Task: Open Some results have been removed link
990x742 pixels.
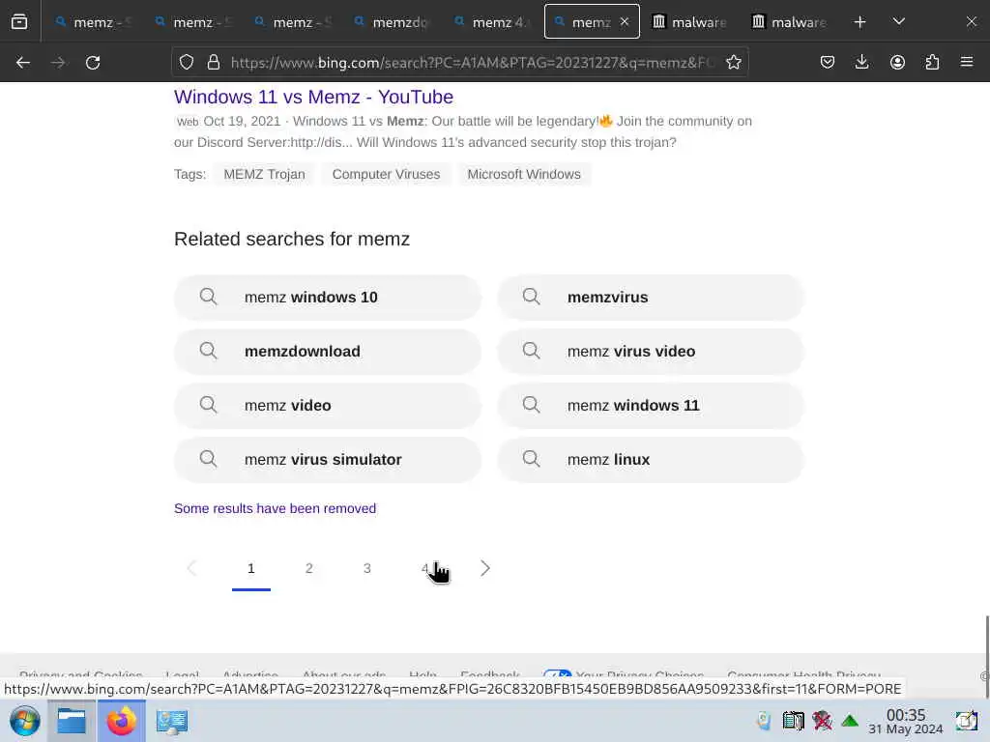Action: coord(275,508)
